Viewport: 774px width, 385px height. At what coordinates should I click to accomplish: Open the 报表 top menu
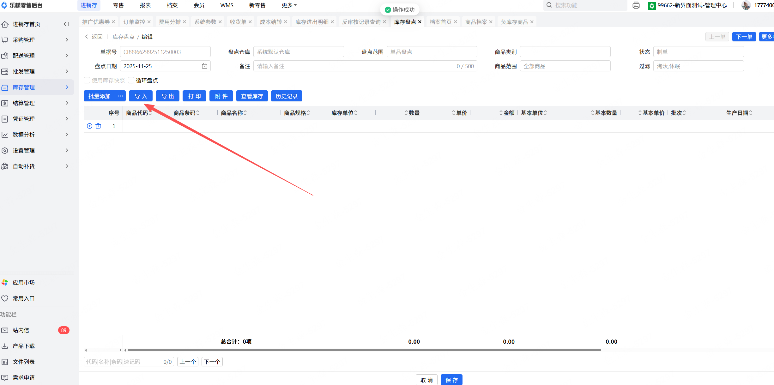point(145,5)
